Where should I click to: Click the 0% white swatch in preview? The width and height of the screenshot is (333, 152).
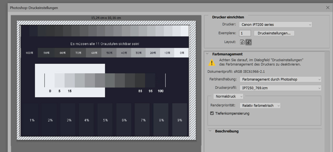pos(181,53)
